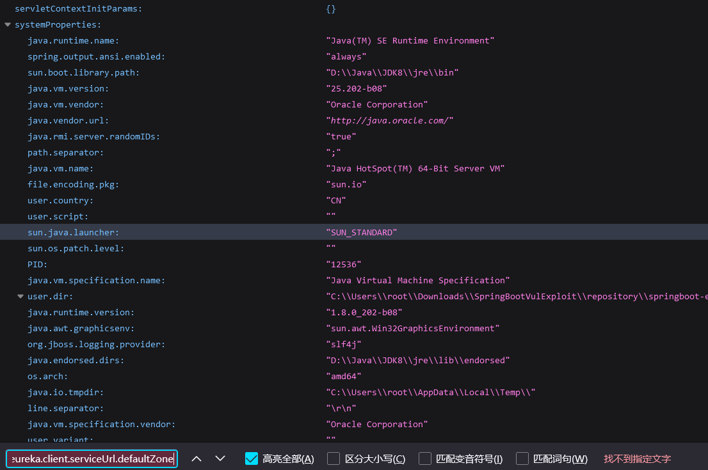This screenshot has height=470, width=708.
Task: Enable the 匹配变音符号(I) checkbox
Action: point(425,458)
